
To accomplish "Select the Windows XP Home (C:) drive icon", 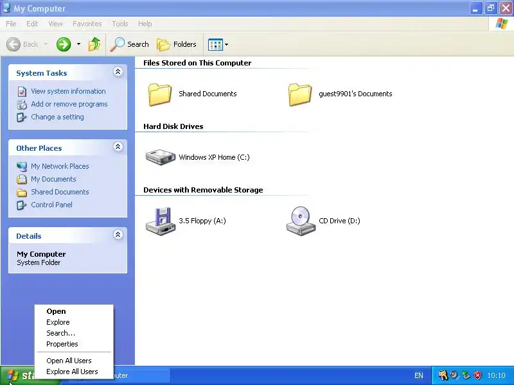I will coord(160,157).
